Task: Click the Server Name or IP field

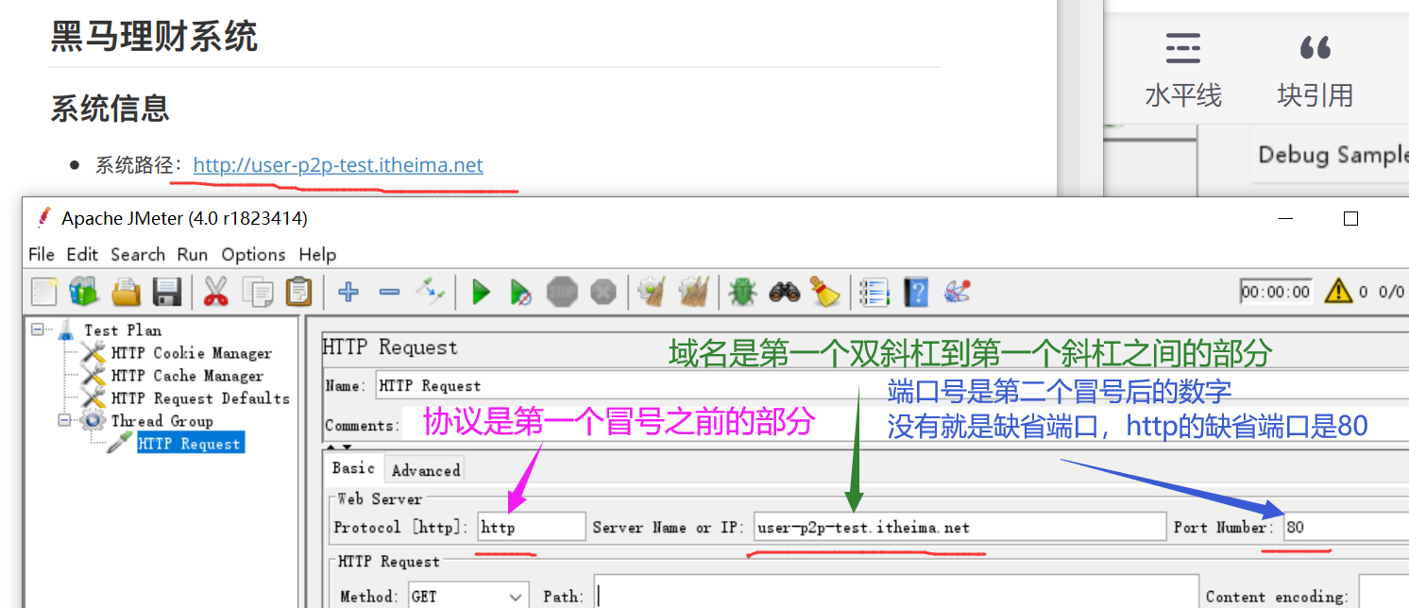Action: click(x=959, y=527)
